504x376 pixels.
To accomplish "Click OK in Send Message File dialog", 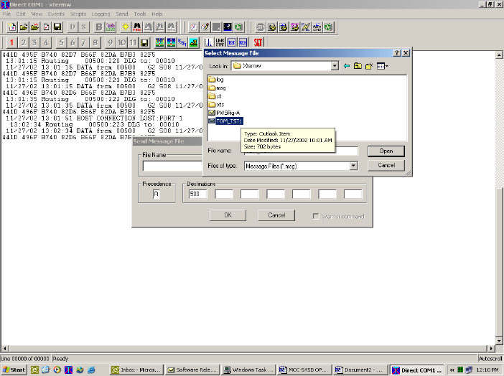I will point(228,215).
